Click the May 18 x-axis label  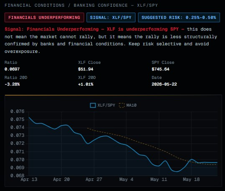191,179
